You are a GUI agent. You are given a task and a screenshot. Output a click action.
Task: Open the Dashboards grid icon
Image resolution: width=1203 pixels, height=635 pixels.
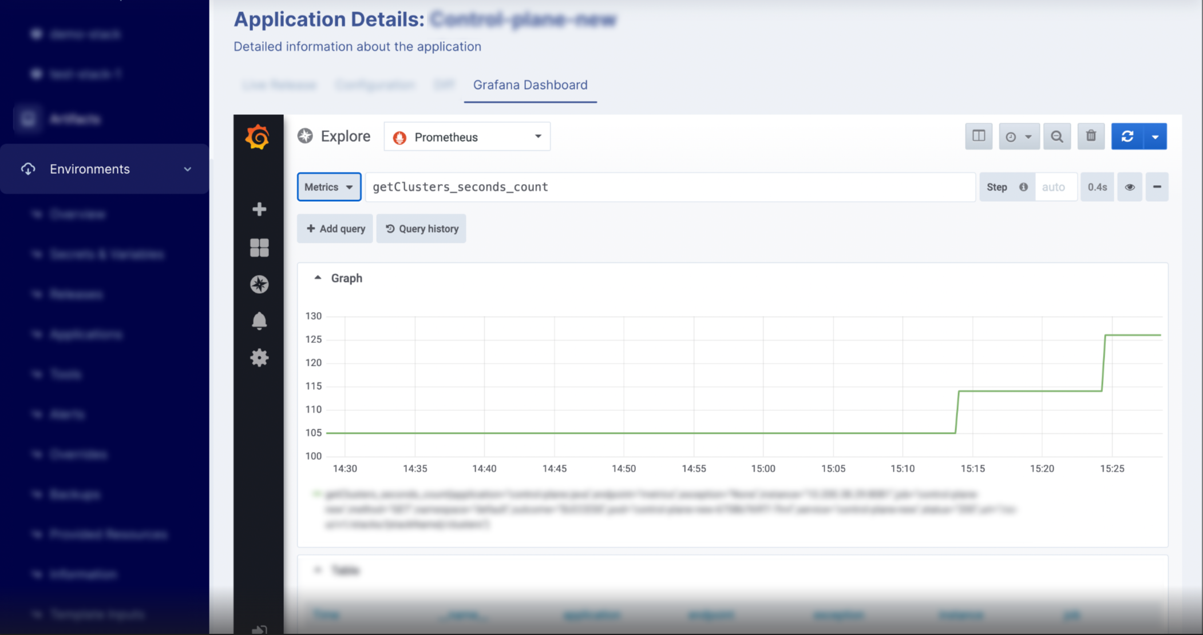[x=259, y=247]
